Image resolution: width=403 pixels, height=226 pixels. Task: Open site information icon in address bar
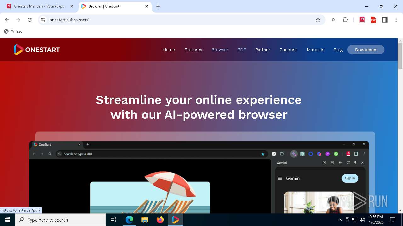43,20
